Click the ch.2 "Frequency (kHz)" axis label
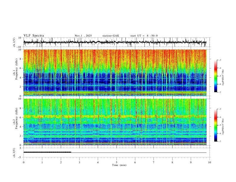 point(17,118)
